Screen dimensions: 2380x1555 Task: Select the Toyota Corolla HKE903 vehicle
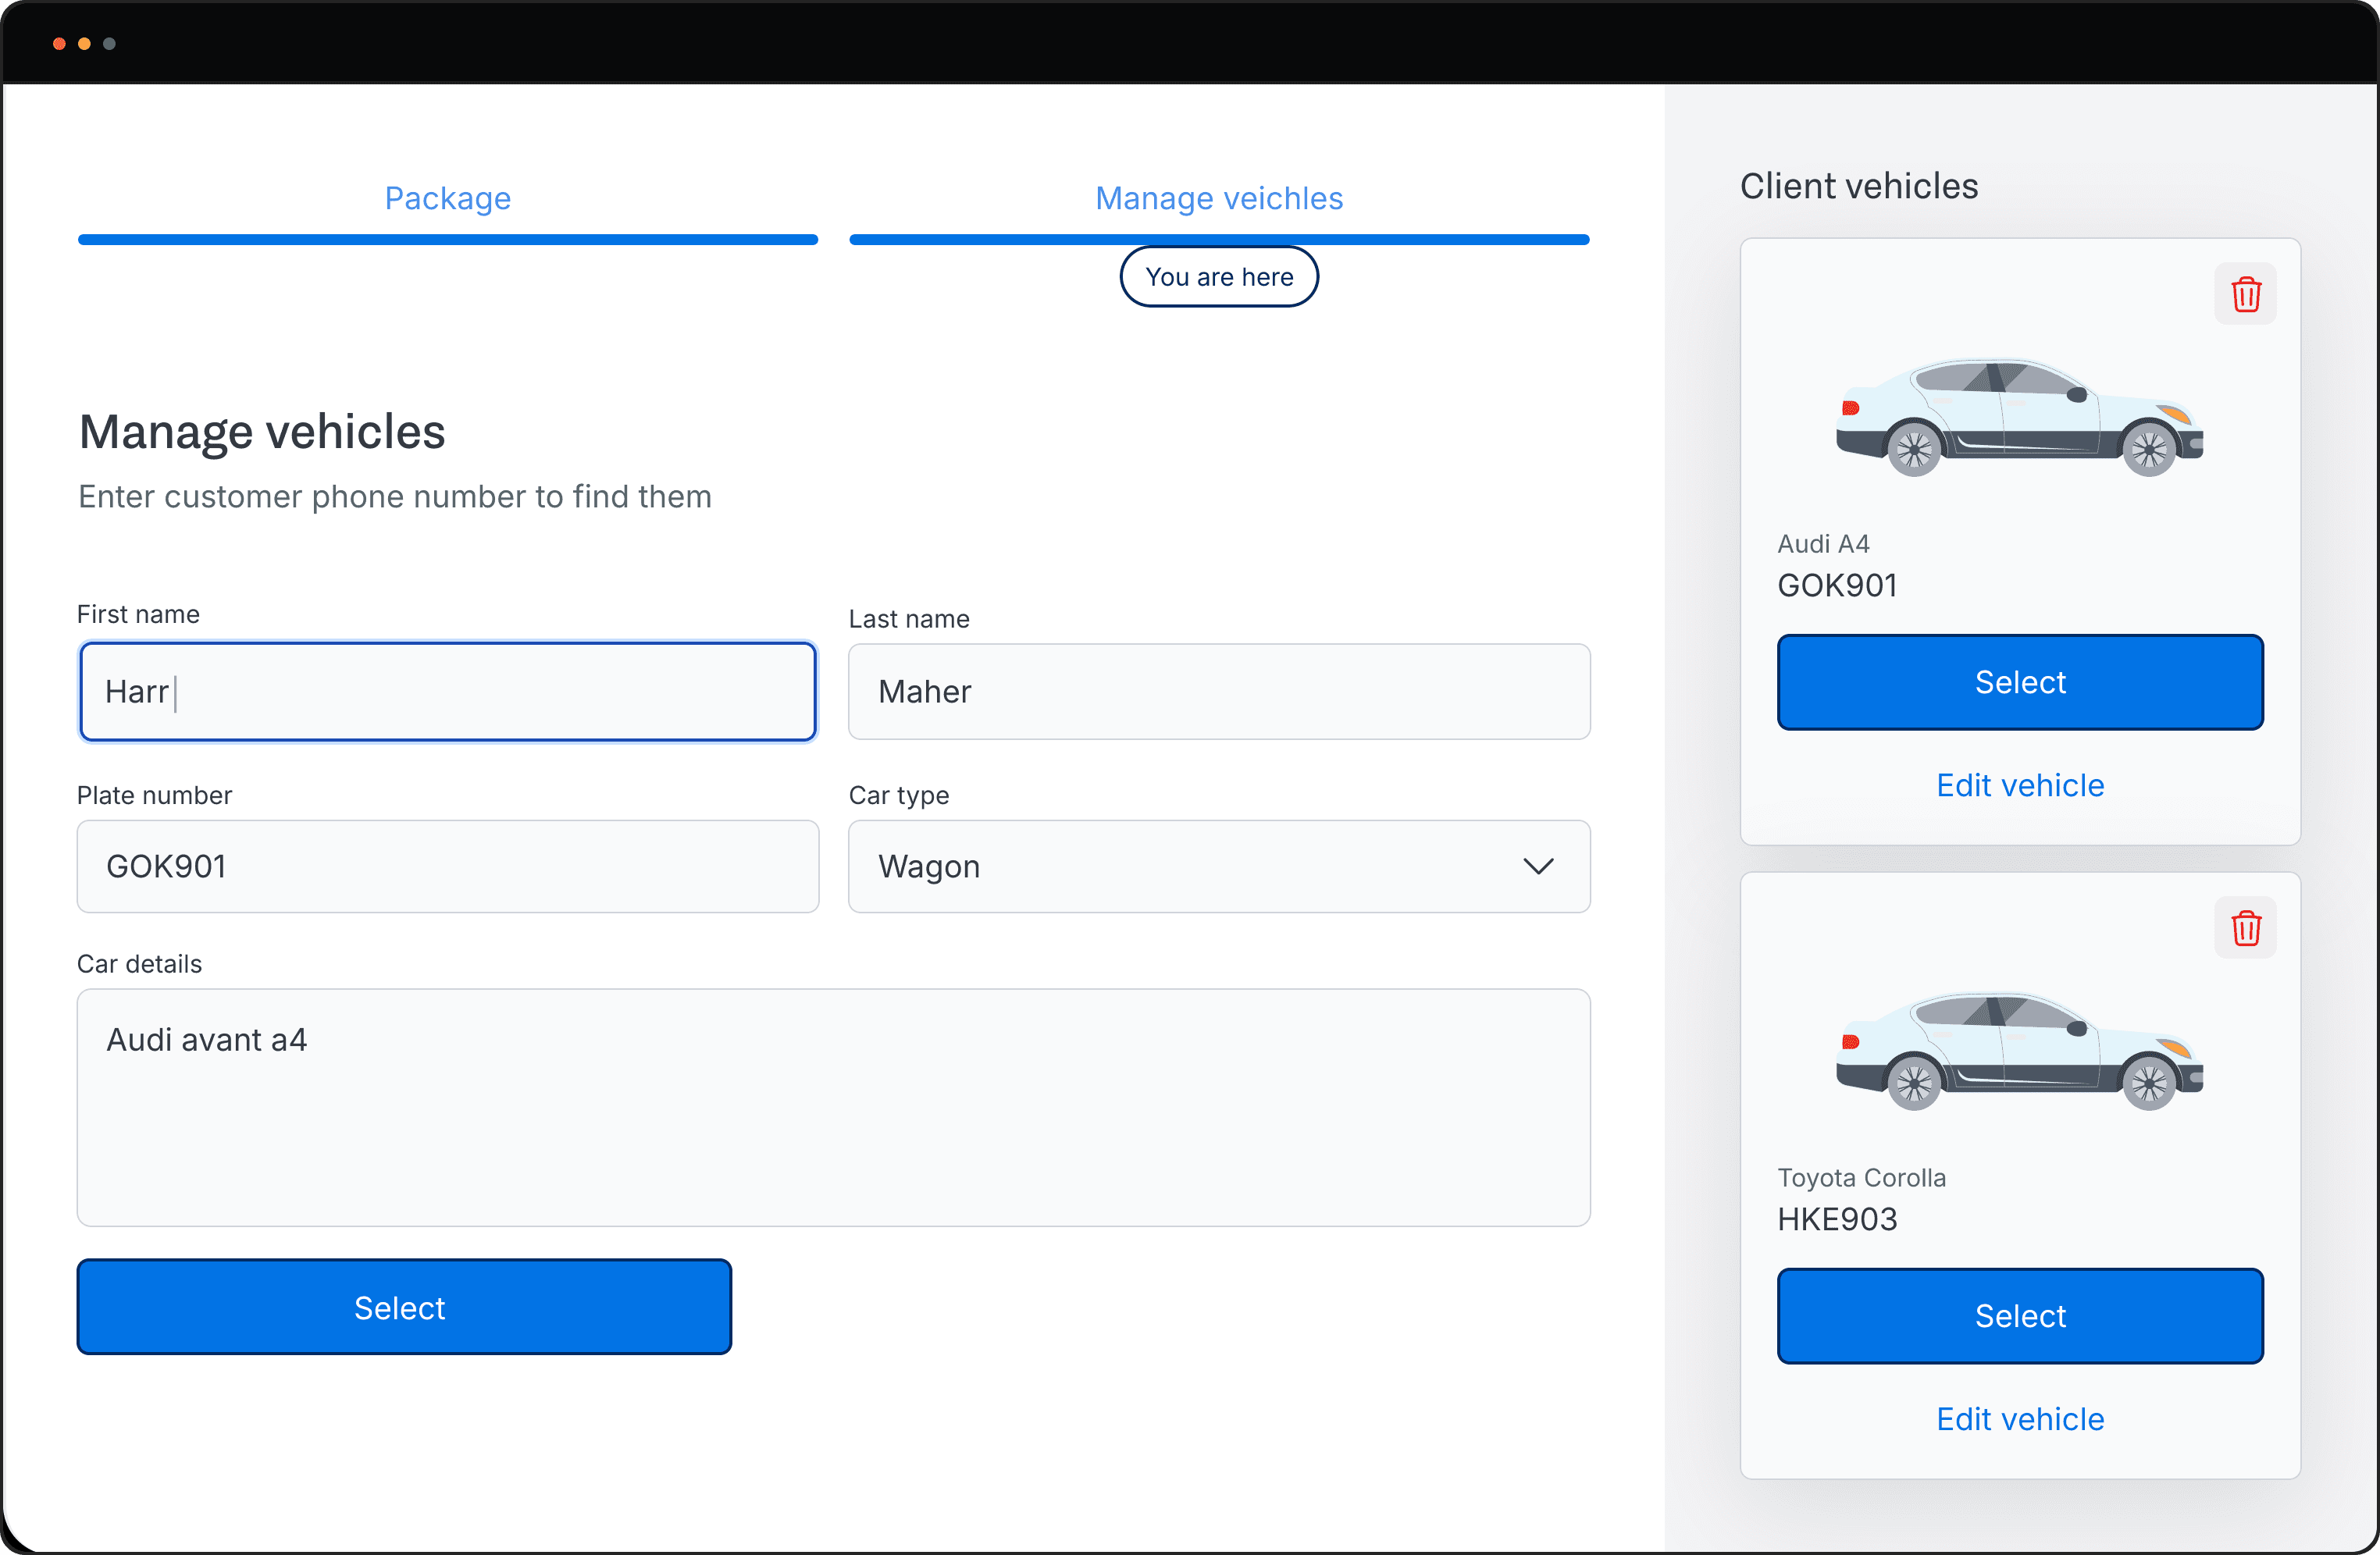tap(2019, 1316)
